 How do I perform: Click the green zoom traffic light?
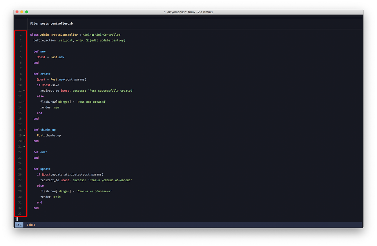pos(26,12)
